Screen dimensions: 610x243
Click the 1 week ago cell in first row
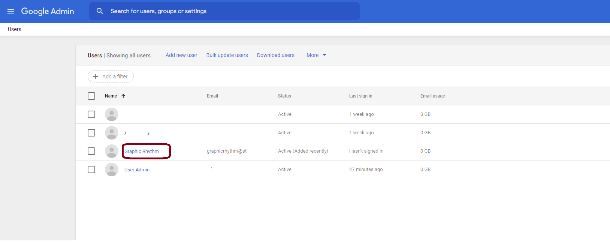coord(362,114)
